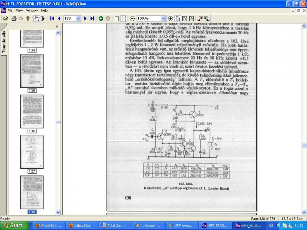Click document scrollbar up arrow
Image resolution: width=307 pixels, height=230 pixels.
pyautogui.click(x=304, y=26)
